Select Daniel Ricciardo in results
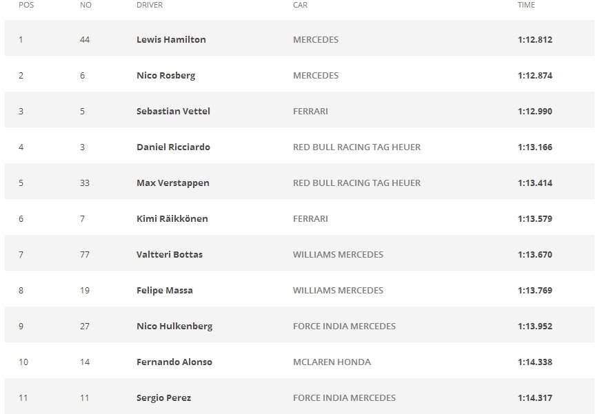Viewport: 595px width, 414px height. [x=173, y=147]
